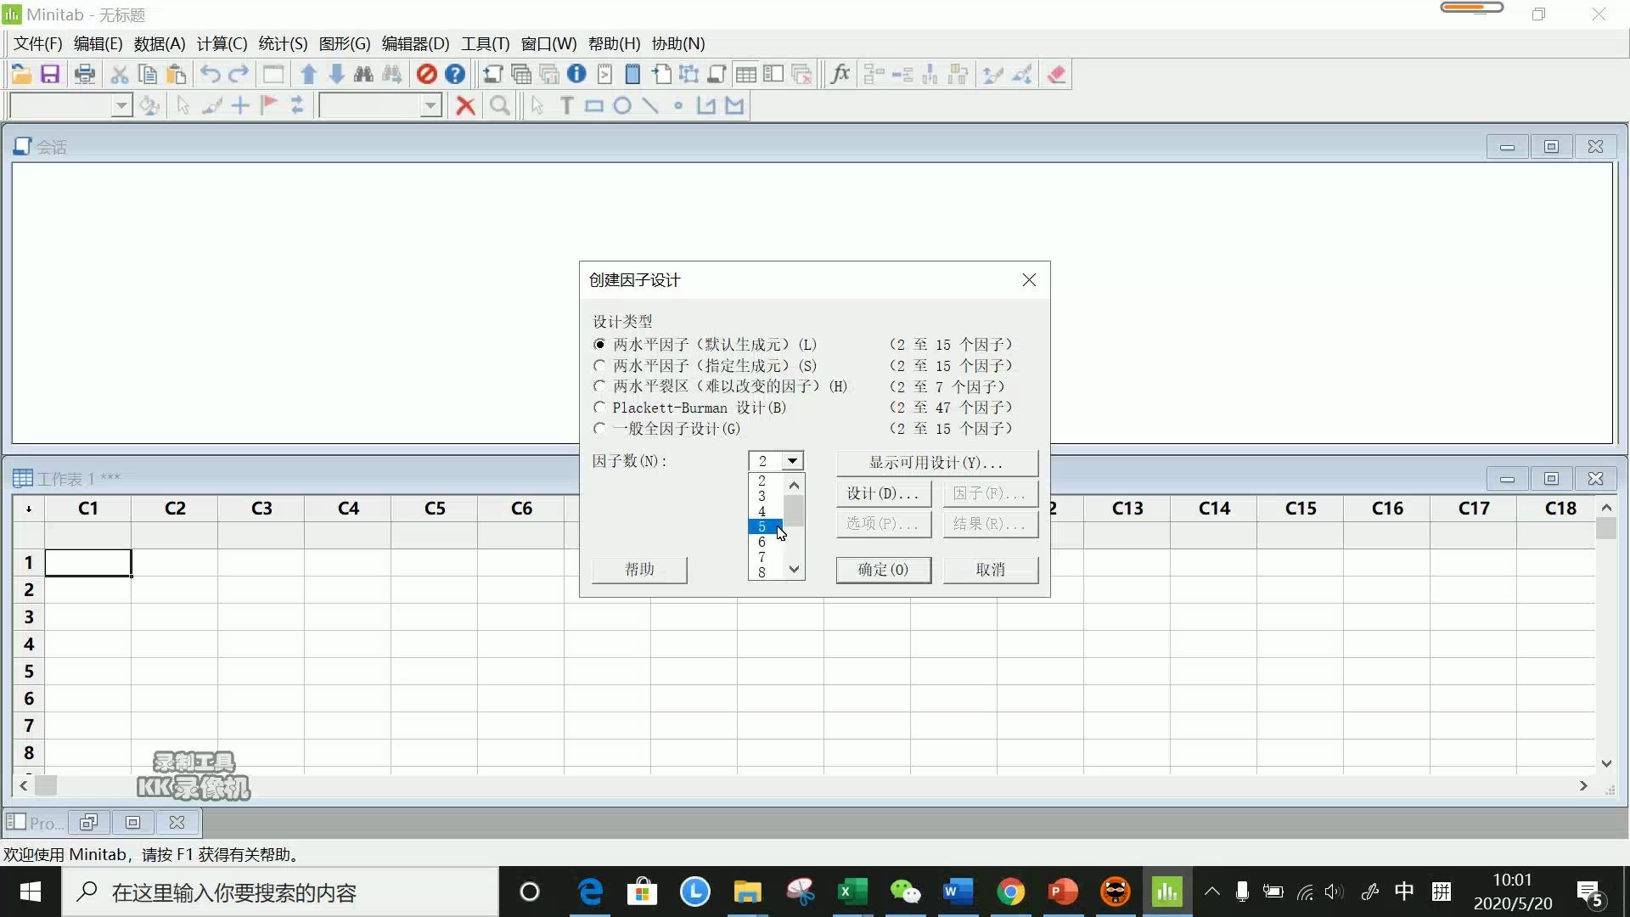Click the cut icon in toolbar
This screenshot has height=917, width=1630.
[120, 74]
